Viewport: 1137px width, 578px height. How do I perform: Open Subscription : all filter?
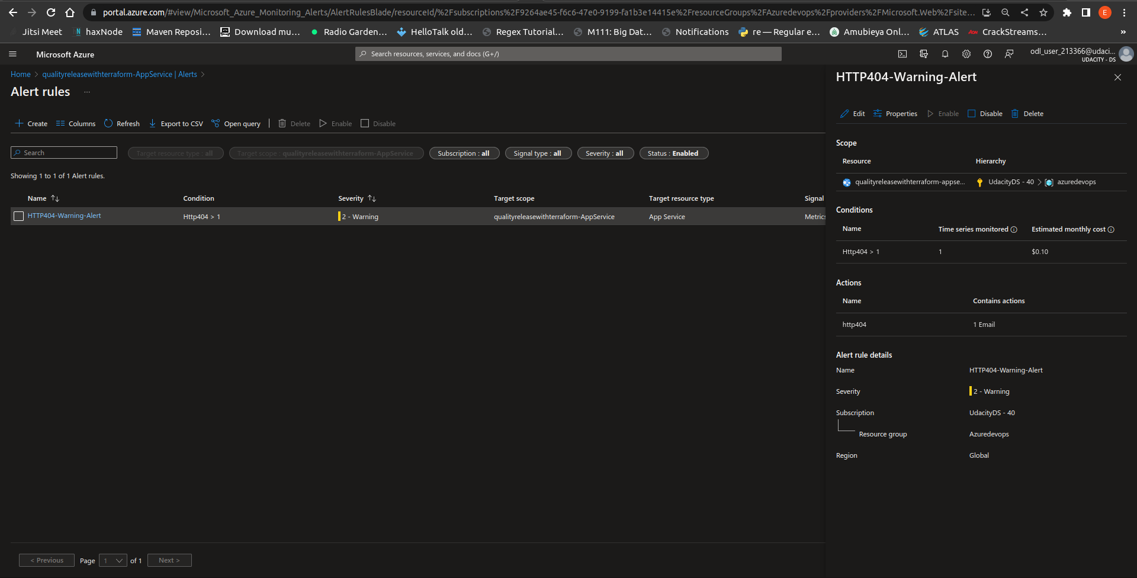464,153
